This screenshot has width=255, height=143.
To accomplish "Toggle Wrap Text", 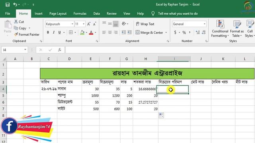I will click(145, 24).
